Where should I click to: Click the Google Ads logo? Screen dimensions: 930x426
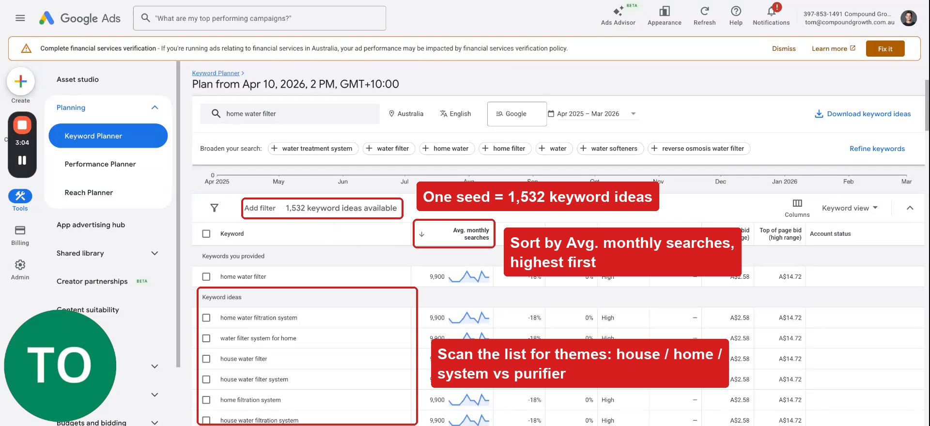[80, 18]
